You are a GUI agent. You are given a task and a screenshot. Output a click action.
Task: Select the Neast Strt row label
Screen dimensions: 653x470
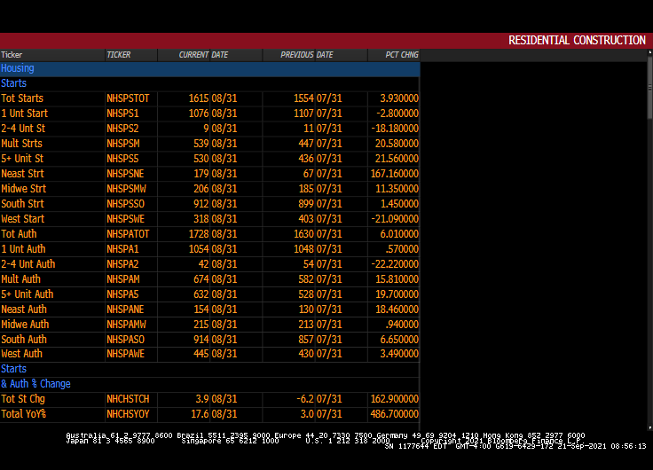pyautogui.click(x=22, y=174)
